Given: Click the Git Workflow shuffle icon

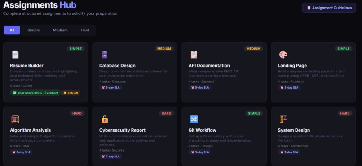Looking at the screenshot, I should pyautogui.click(x=194, y=119).
